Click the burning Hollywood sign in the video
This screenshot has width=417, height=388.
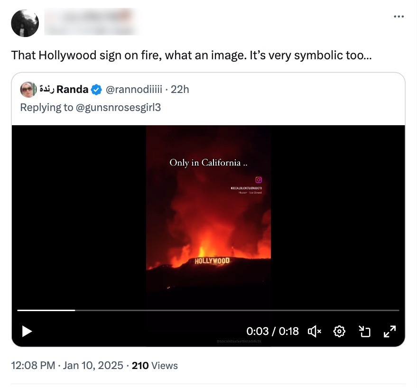(212, 261)
